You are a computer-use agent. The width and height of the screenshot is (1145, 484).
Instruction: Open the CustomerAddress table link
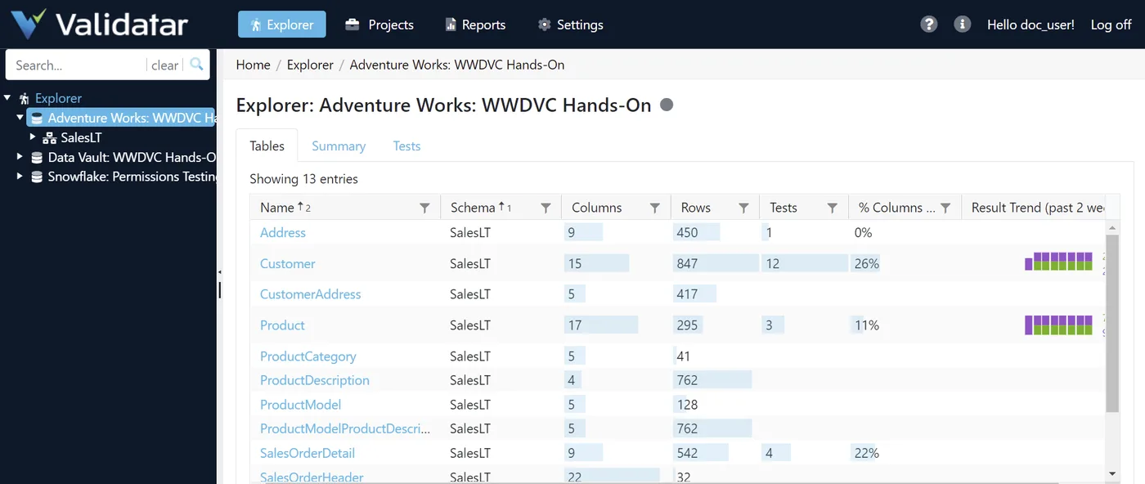(x=310, y=294)
